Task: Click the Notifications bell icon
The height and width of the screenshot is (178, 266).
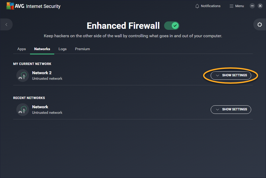Action: tap(197, 6)
